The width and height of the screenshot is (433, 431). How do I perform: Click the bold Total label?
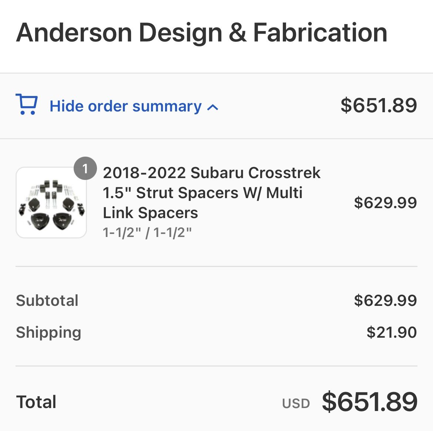[x=36, y=402]
